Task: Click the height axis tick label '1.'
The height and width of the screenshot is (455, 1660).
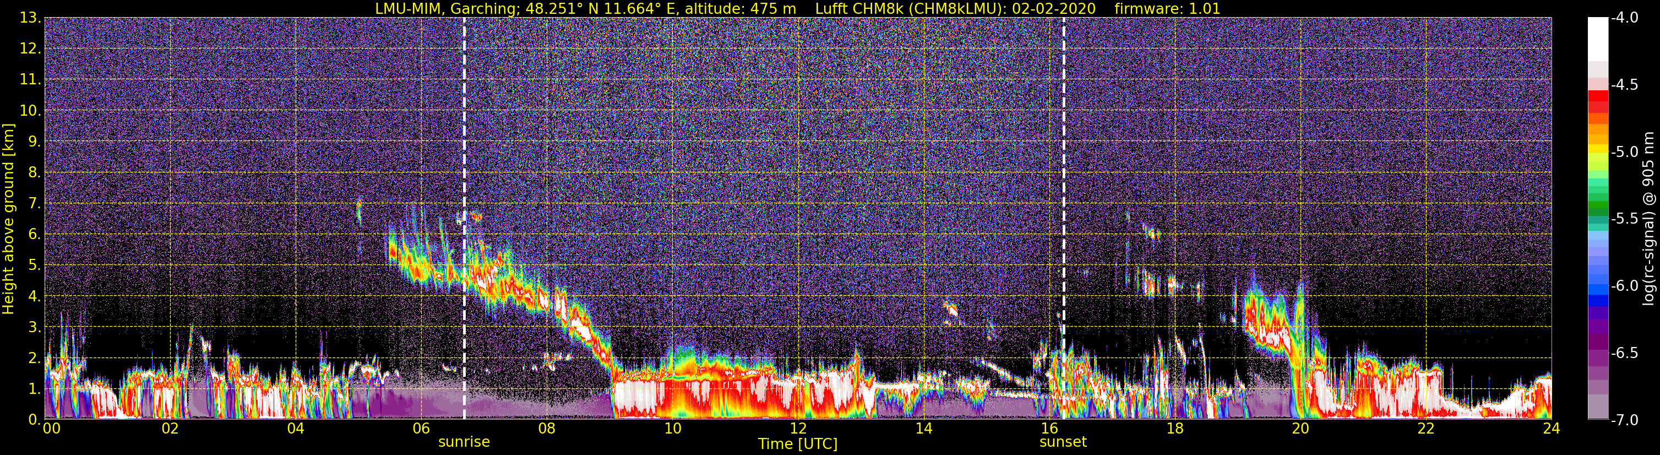Action: coord(35,389)
